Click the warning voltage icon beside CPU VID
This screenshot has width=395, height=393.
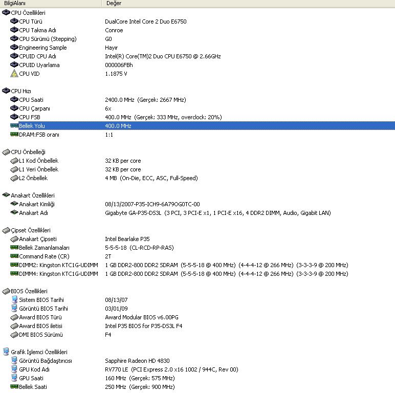(x=14, y=74)
